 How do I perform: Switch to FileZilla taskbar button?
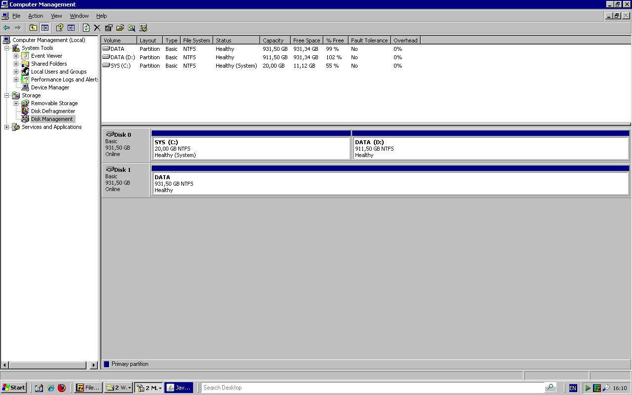[x=88, y=388]
